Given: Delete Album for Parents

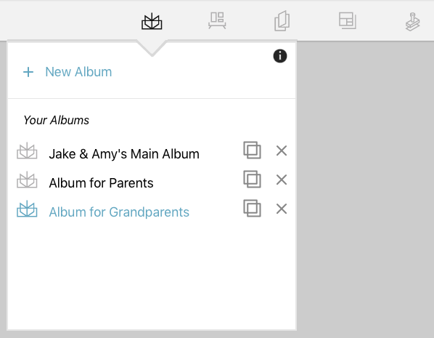Looking at the screenshot, I should [282, 180].
